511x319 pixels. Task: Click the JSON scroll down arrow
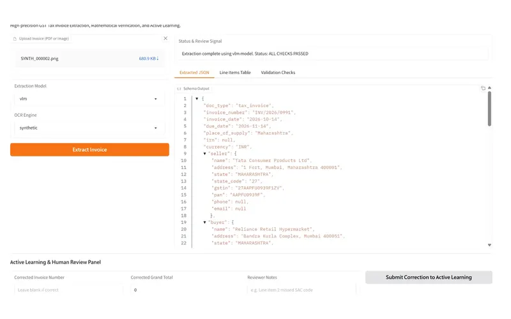[489, 245]
